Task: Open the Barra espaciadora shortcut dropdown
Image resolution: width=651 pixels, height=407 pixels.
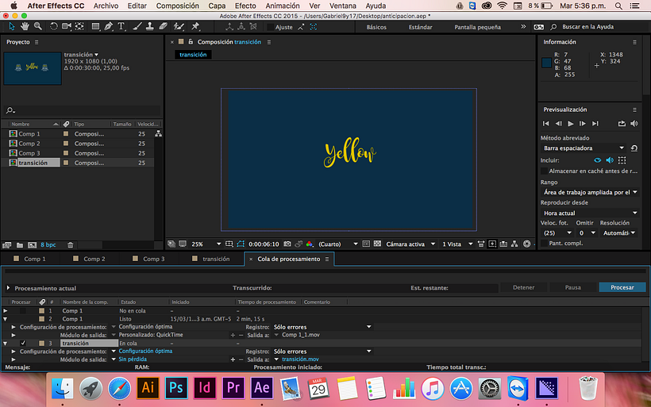Action: [x=584, y=148]
